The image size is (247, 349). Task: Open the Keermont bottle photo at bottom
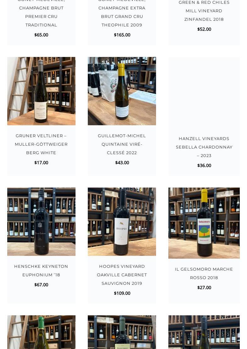coord(122,332)
